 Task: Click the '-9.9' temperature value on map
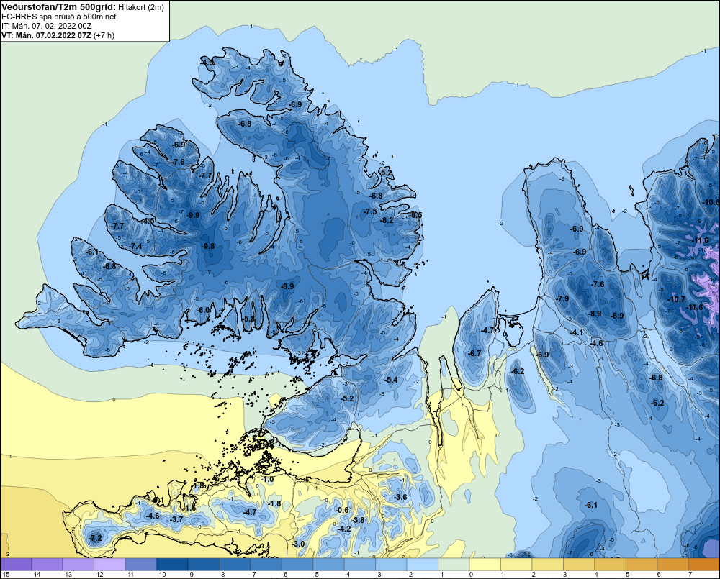pyautogui.click(x=193, y=215)
